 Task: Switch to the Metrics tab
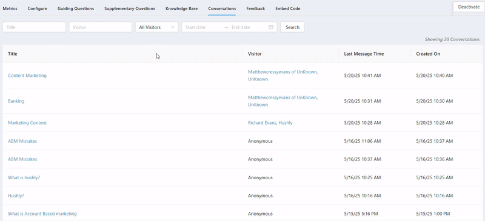pyautogui.click(x=10, y=8)
